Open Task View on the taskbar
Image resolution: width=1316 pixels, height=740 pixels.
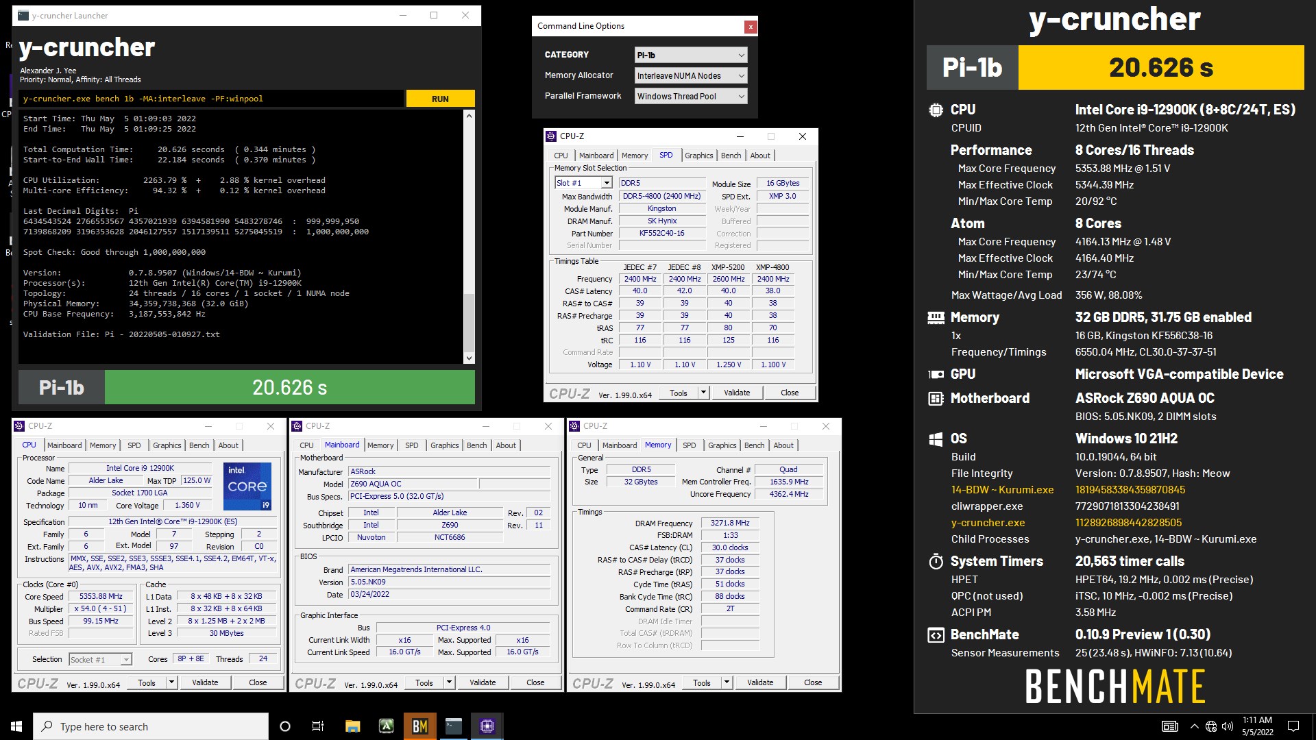[x=318, y=726]
